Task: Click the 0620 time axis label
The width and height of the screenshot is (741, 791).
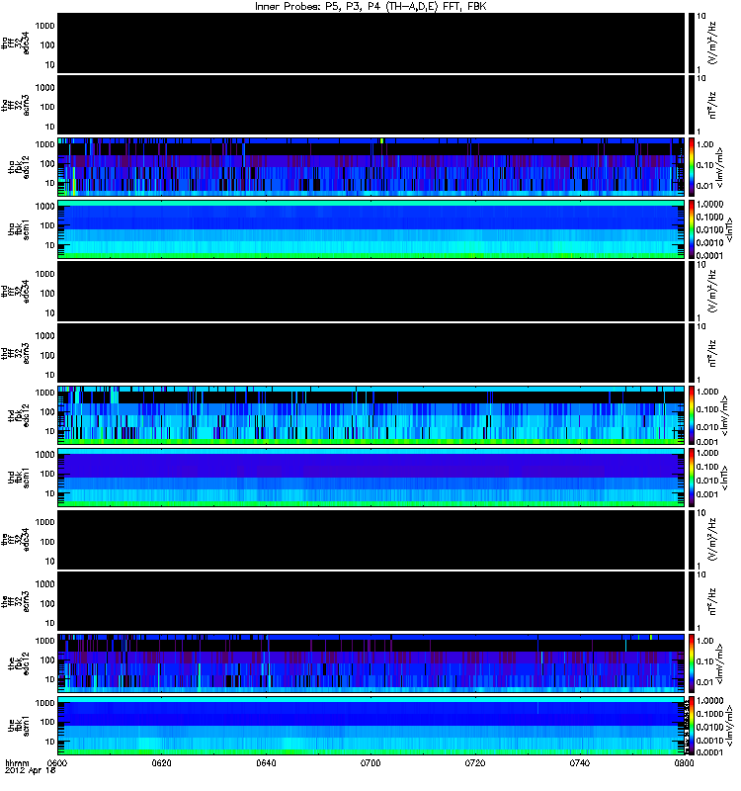Action: (161, 762)
